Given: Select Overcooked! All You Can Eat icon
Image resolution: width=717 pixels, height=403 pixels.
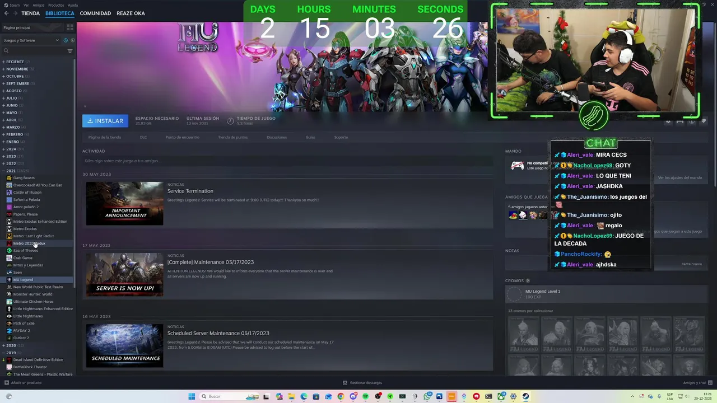Looking at the screenshot, I should point(9,185).
